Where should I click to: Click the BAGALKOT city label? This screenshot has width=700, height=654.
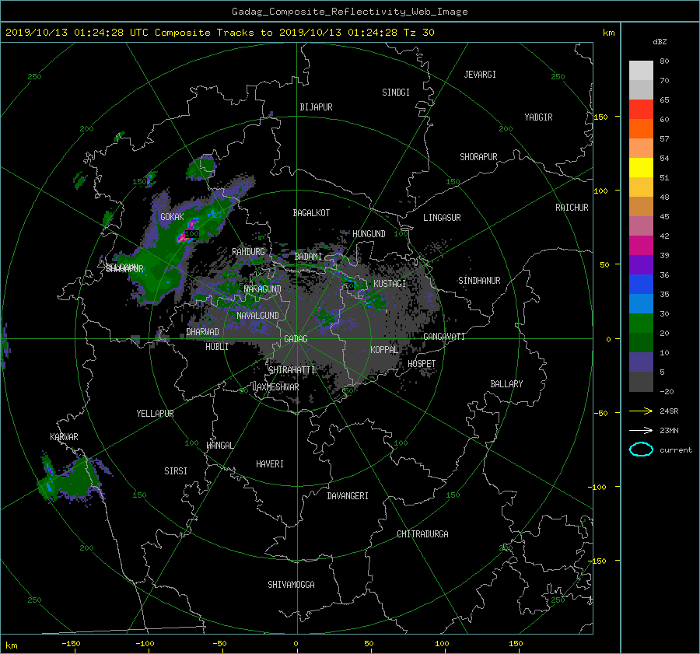coord(311,213)
